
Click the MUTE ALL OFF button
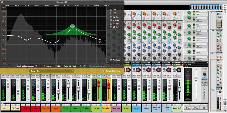187,108
